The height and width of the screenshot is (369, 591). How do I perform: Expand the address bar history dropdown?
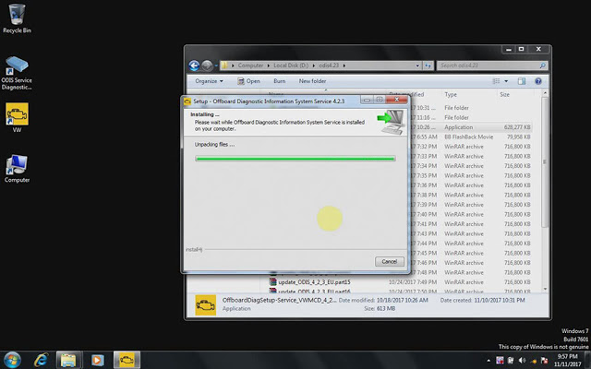click(417, 65)
